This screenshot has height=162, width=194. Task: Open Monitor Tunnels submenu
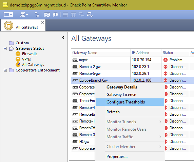(130, 122)
